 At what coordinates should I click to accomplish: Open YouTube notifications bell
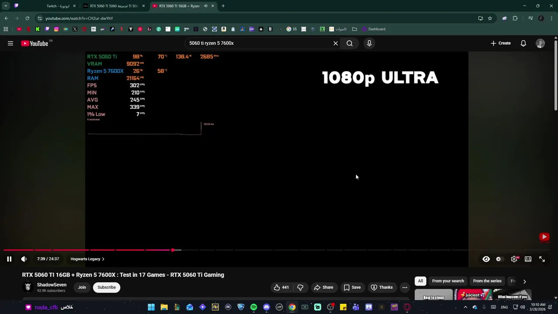pyautogui.click(x=523, y=43)
